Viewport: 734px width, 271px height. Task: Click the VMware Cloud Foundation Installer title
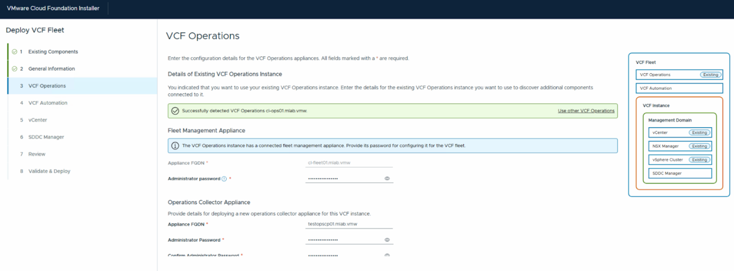pos(53,8)
